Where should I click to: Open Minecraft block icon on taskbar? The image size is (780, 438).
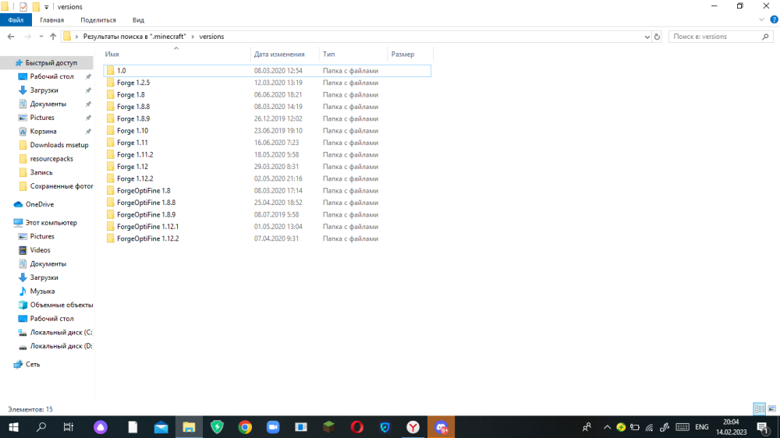pyautogui.click(x=328, y=427)
